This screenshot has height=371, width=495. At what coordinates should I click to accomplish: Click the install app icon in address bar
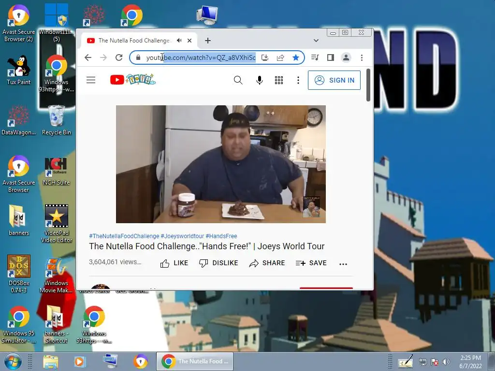(265, 57)
